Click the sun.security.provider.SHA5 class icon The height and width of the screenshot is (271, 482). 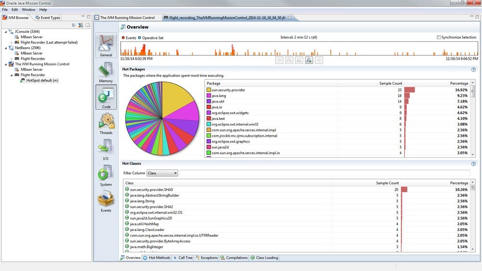point(127,189)
